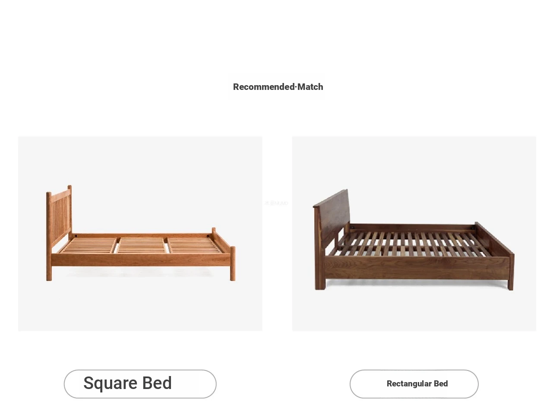This screenshot has height=405, width=553.
Task: Click the round foot post of the cherry bed
Action: point(233,263)
